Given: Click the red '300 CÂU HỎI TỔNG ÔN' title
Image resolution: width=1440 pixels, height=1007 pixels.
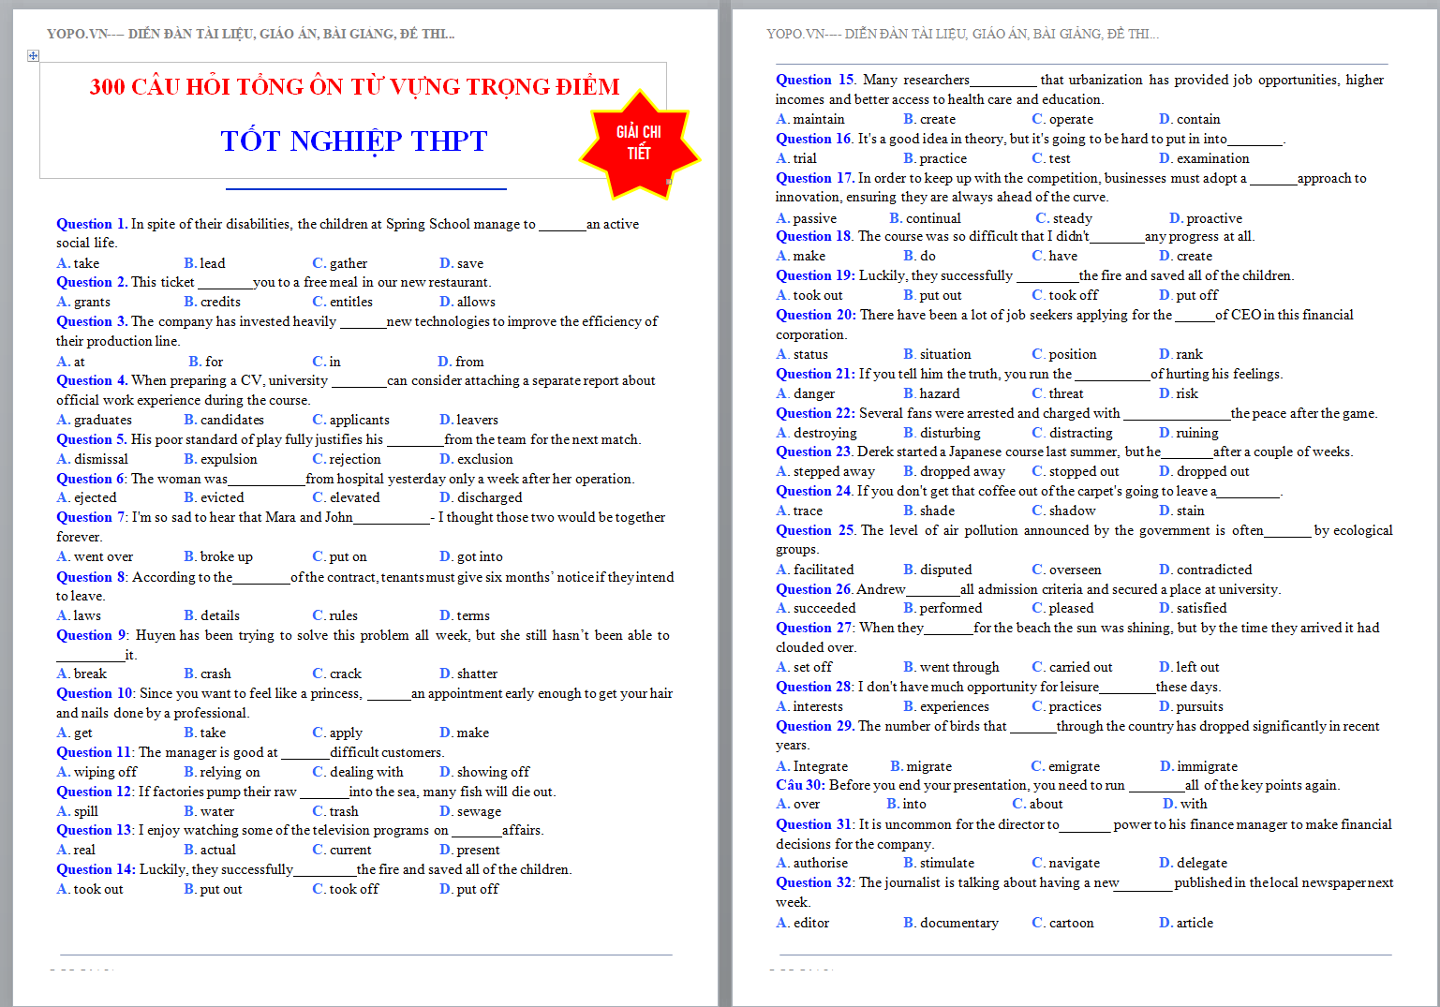Looking at the screenshot, I should tap(354, 87).
